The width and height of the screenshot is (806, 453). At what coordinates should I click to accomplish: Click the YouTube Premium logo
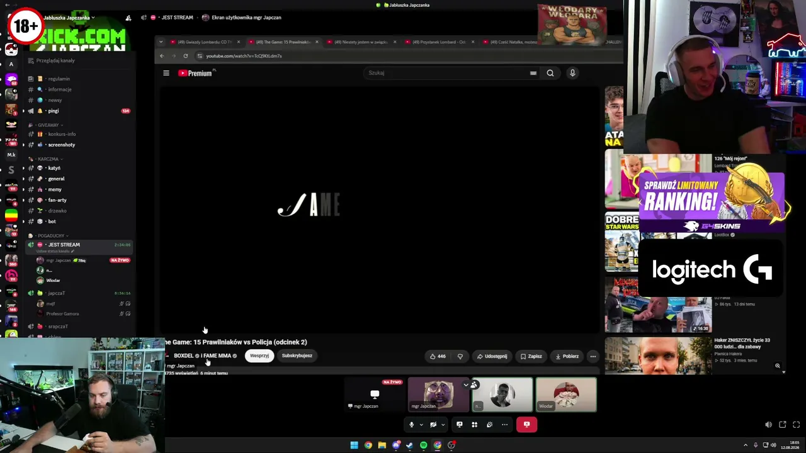click(196, 73)
